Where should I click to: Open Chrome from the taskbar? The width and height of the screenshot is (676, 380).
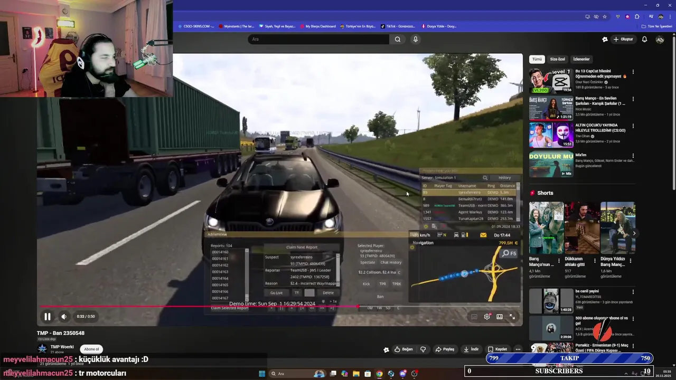click(x=379, y=374)
